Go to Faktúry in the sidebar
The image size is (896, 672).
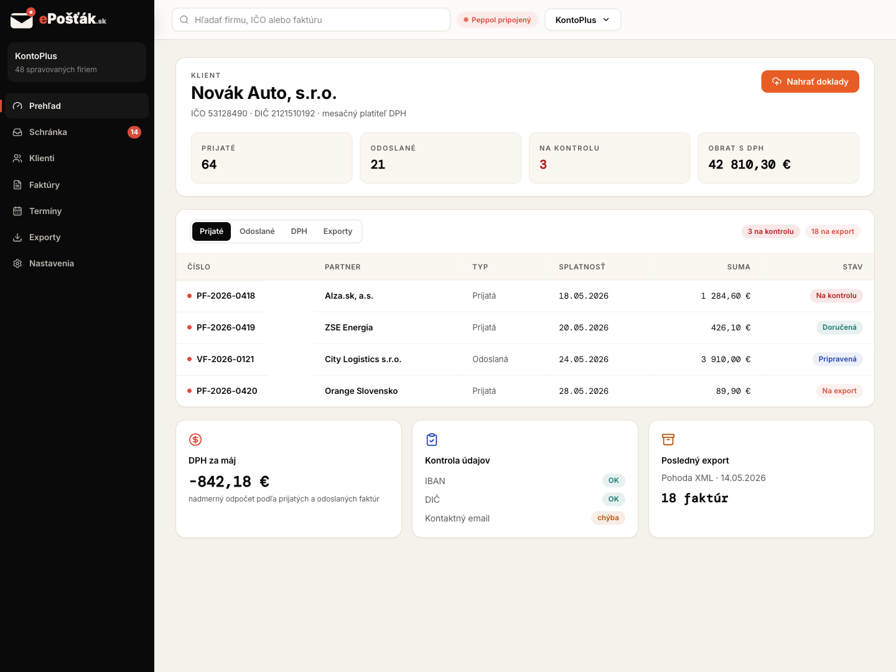(x=77, y=185)
